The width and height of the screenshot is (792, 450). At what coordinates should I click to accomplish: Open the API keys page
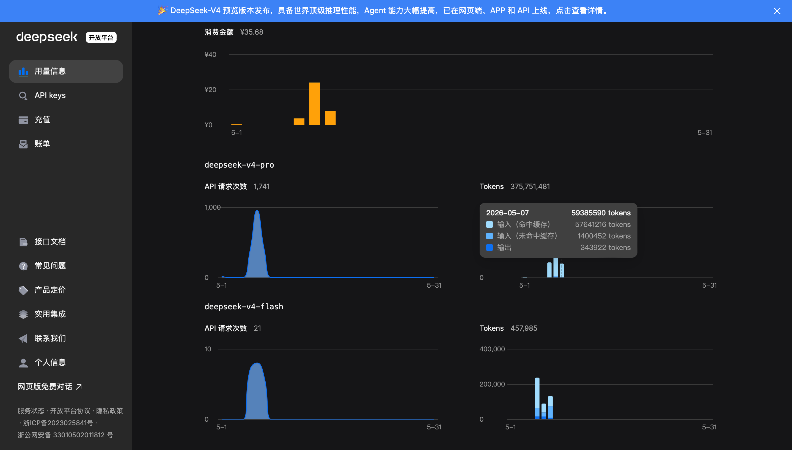(66, 96)
